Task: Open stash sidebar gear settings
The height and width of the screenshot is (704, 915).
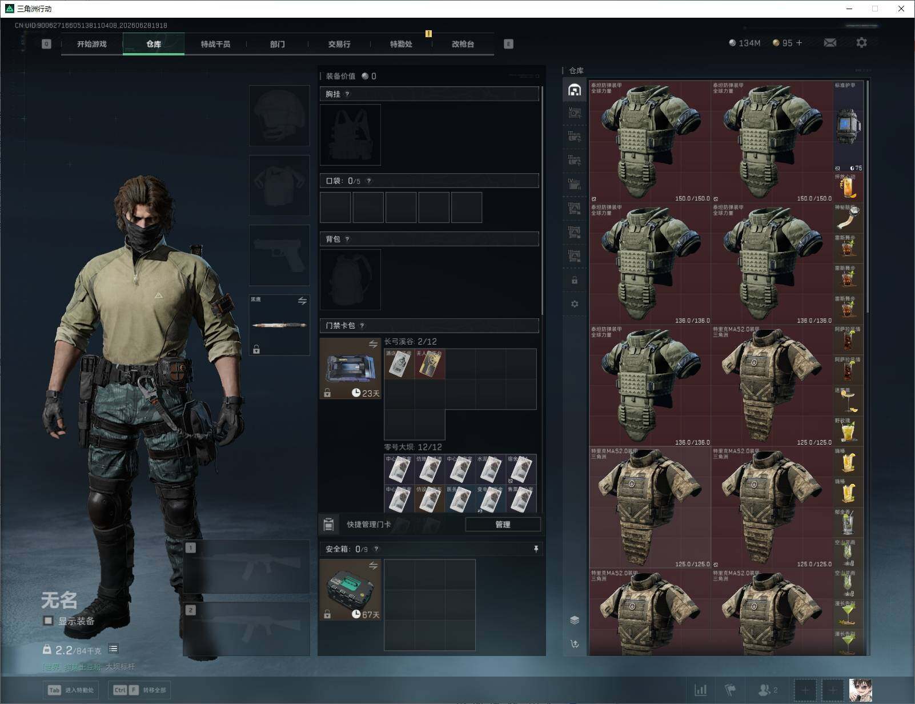Action: 575,304
